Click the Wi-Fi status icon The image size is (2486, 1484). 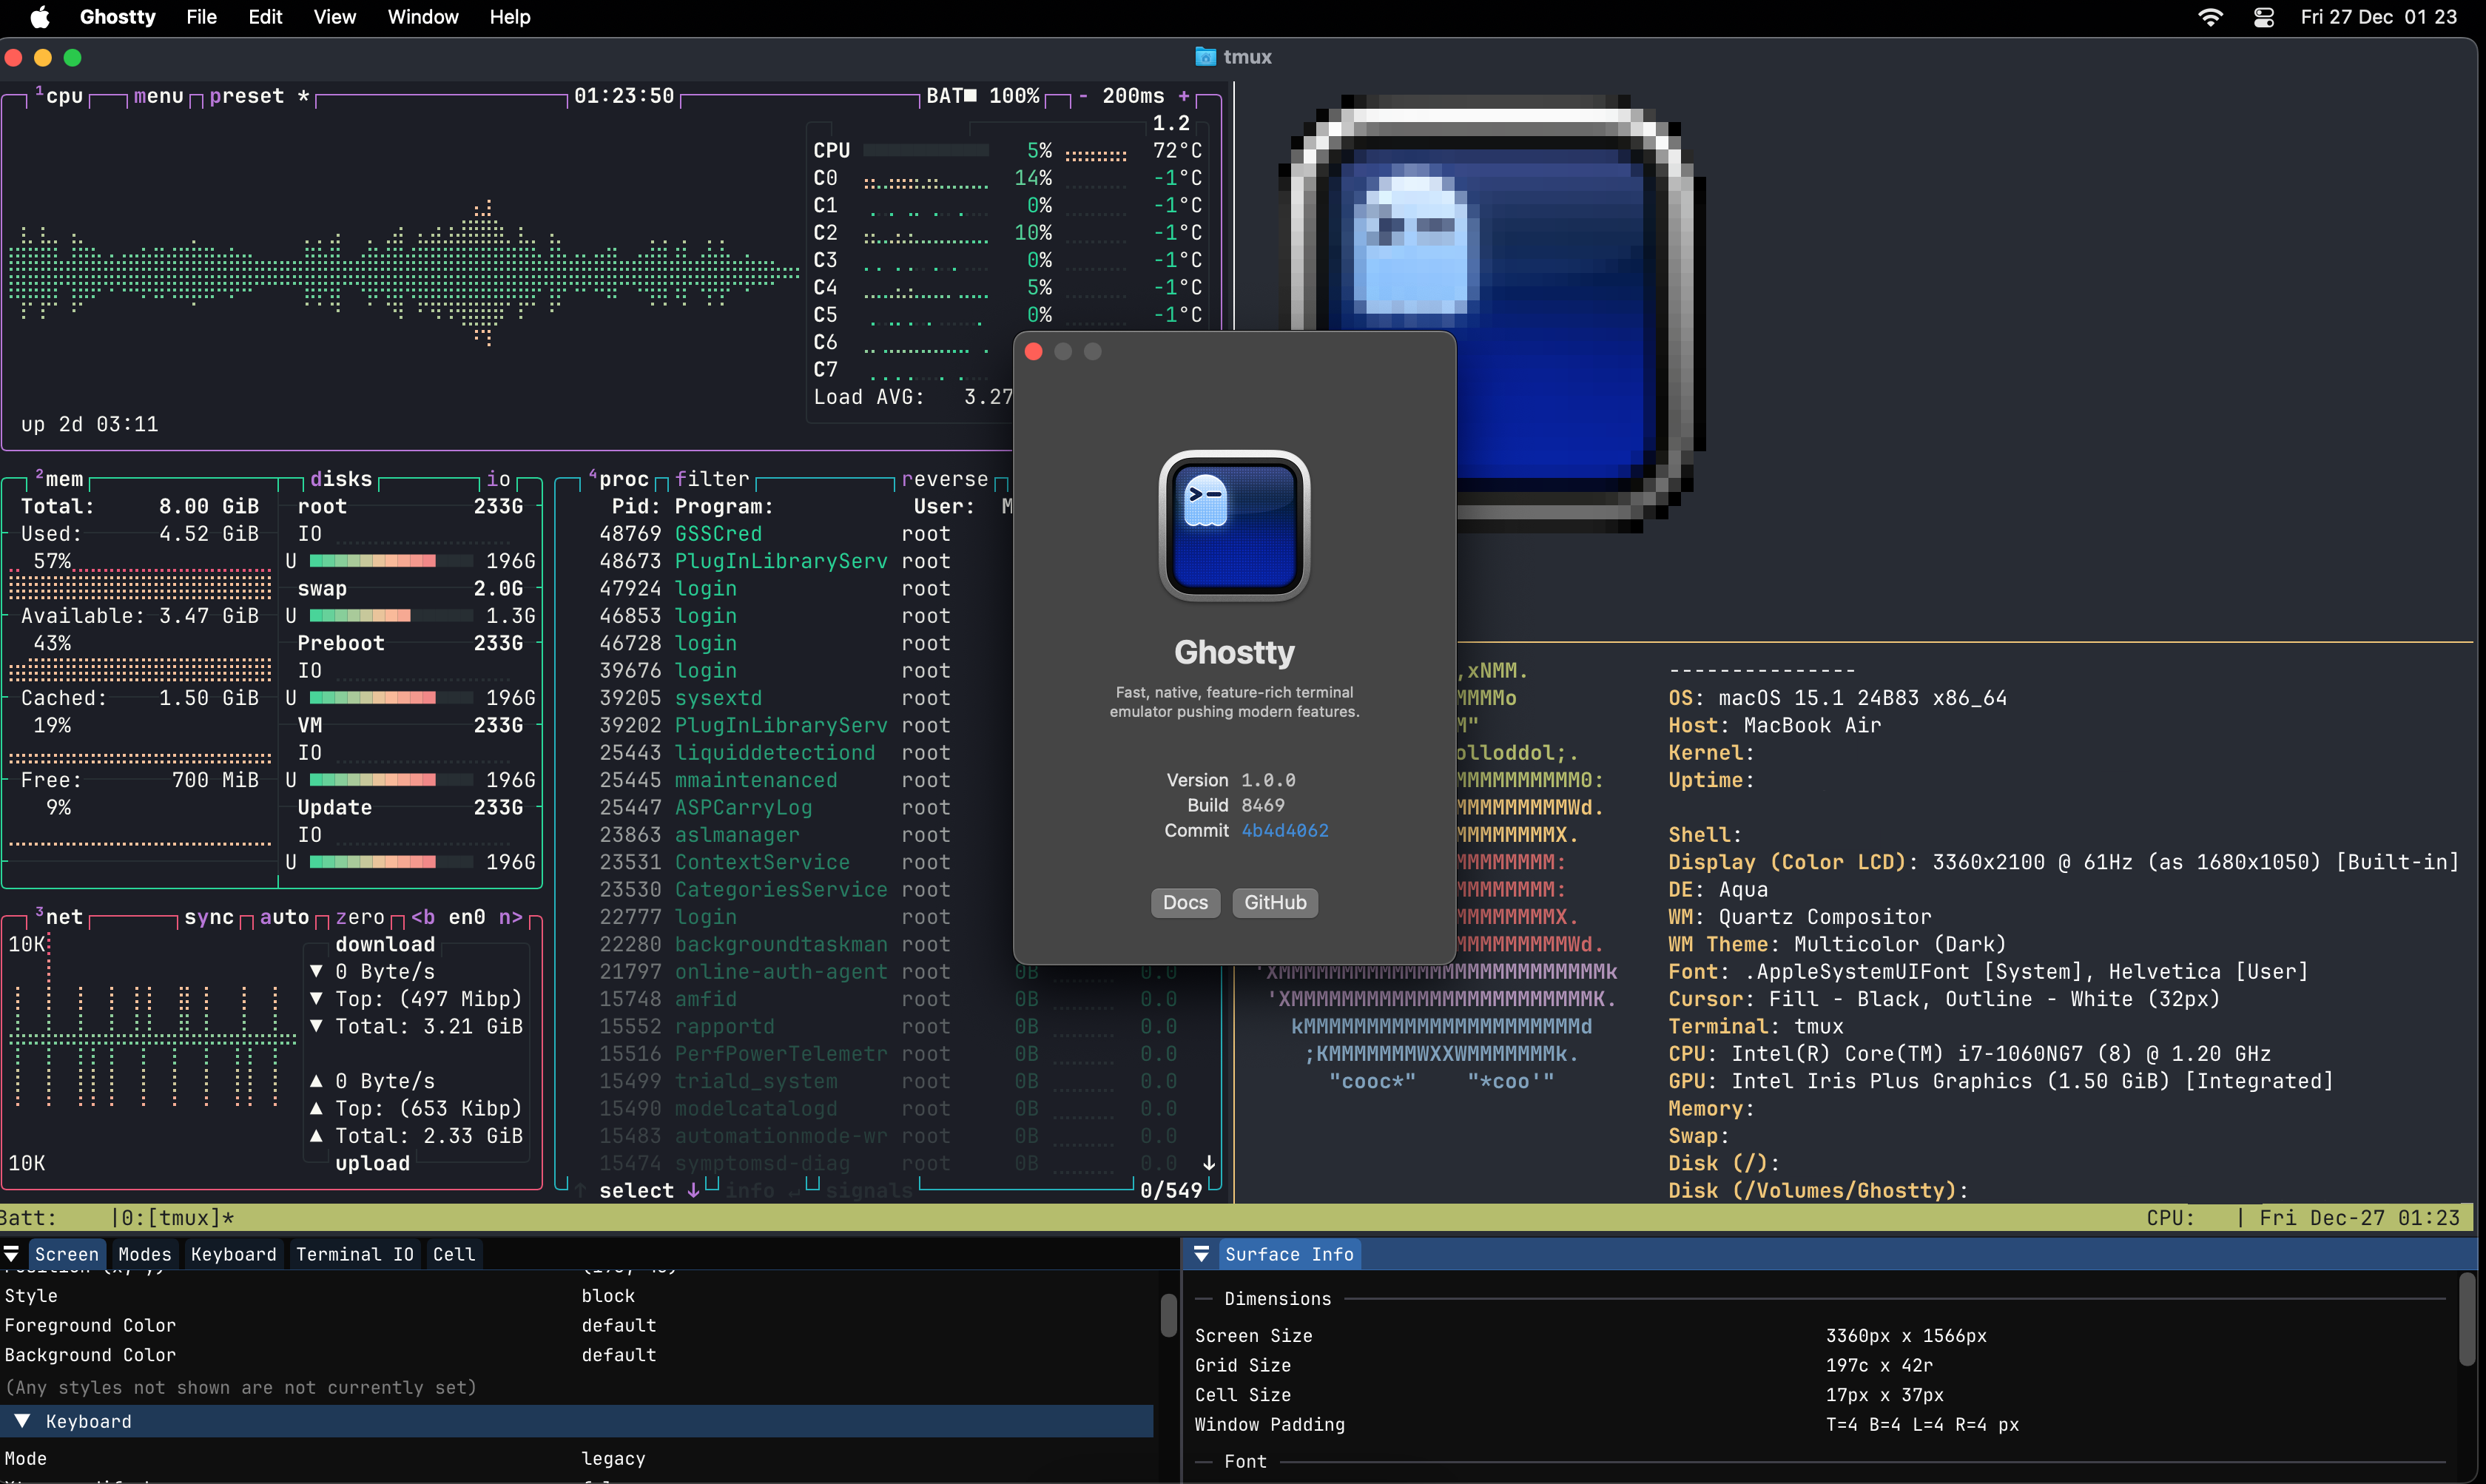(2211, 17)
